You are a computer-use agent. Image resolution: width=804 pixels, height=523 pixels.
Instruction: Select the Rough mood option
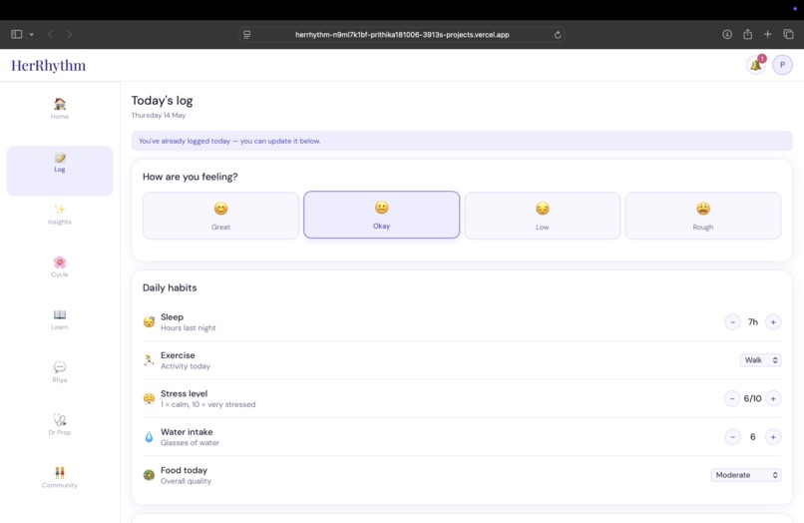pyautogui.click(x=703, y=216)
